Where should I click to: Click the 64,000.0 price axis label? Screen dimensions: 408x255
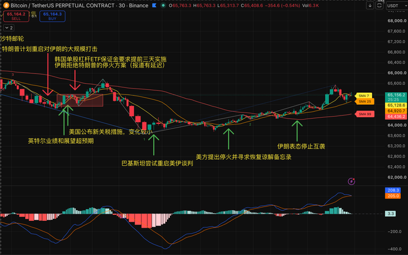pos(396,125)
